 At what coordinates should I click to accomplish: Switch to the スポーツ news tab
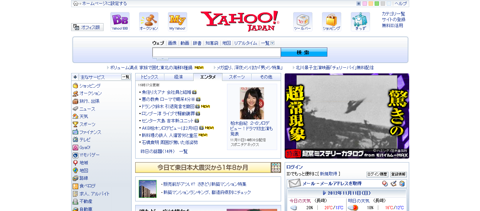tap(237, 77)
